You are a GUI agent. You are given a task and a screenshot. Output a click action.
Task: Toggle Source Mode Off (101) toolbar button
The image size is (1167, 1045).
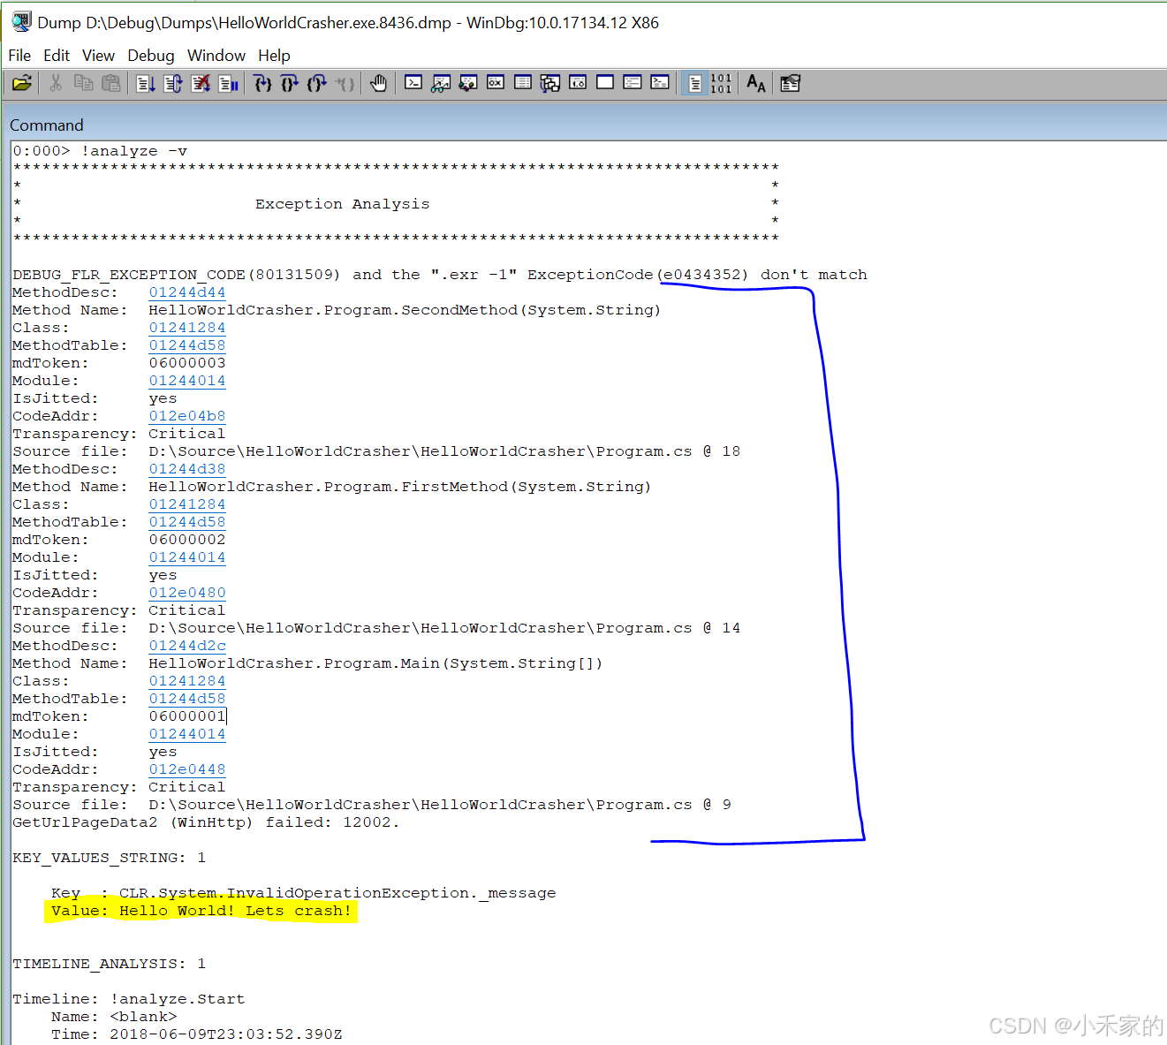tap(721, 83)
